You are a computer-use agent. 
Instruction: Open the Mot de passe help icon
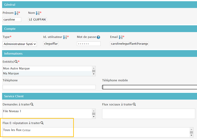point(98,37)
